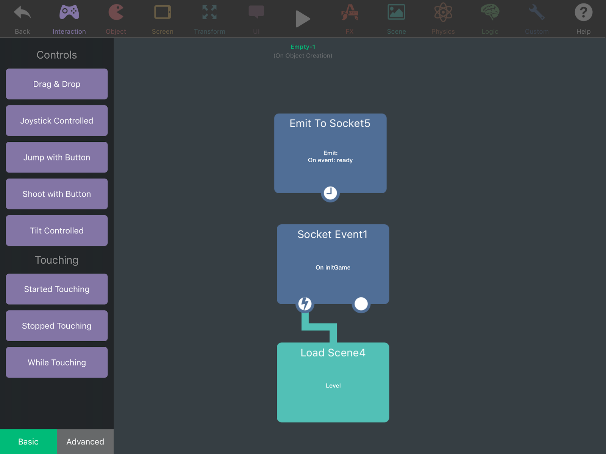Viewport: 606px width, 454px height.
Task: Click the Touching section heading
Action: (x=57, y=260)
